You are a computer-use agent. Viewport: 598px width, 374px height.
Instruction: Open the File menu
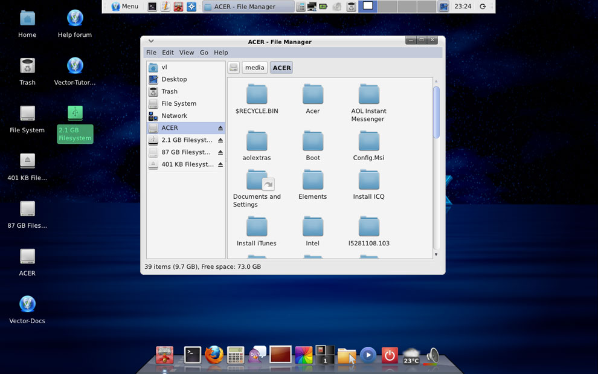[x=151, y=53]
